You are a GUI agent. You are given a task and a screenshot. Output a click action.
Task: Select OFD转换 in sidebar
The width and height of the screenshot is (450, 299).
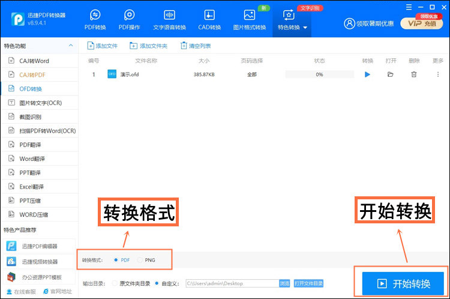[x=40, y=89]
